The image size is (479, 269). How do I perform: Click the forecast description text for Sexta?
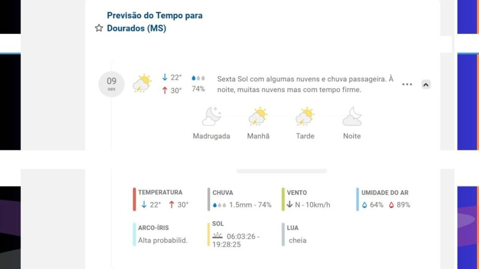tap(305, 85)
